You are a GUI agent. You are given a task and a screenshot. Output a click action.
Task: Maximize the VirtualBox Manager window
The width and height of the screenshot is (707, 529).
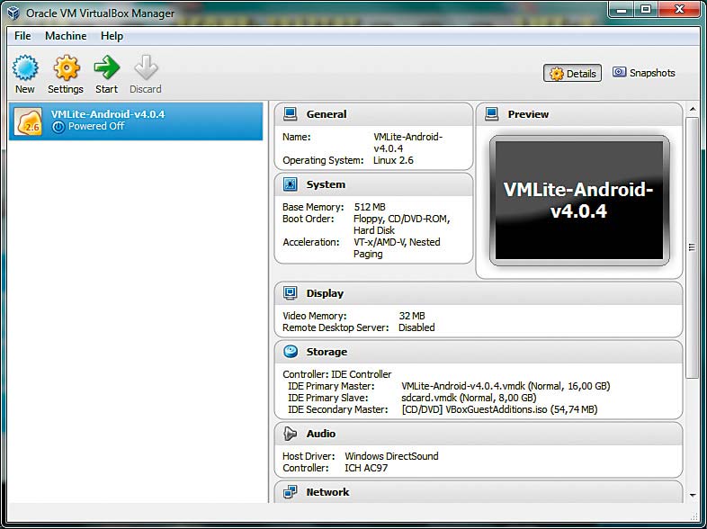(x=646, y=9)
